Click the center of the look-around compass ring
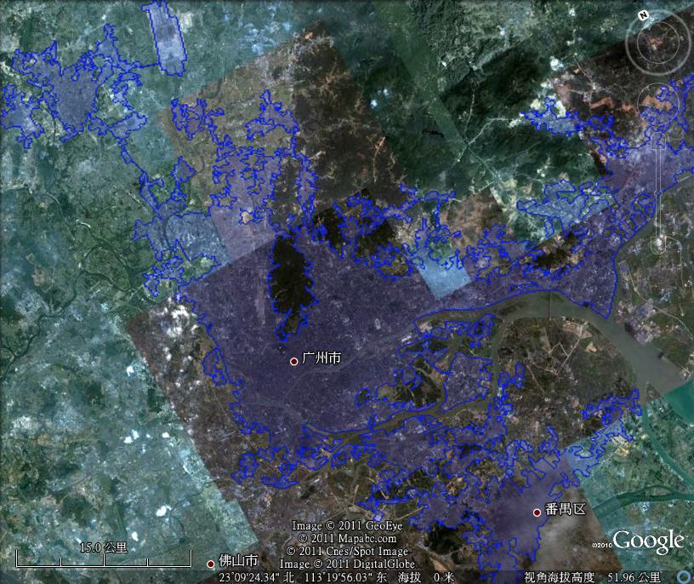Image resolution: width=694 pixels, height=584 pixels. click(x=659, y=39)
